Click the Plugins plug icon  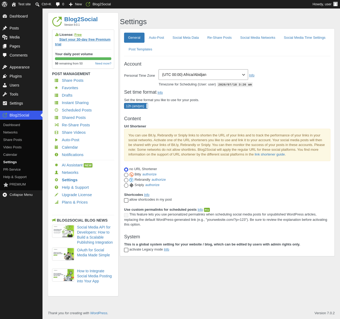coord(5,76)
